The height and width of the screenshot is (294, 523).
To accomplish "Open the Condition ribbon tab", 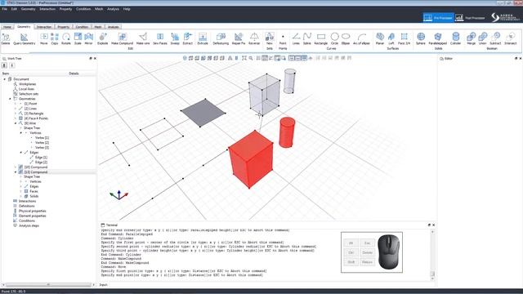I will [x=82, y=27].
